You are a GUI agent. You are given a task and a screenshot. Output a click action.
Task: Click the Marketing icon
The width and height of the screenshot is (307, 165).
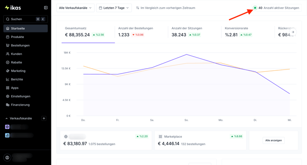tap(8, 71)
